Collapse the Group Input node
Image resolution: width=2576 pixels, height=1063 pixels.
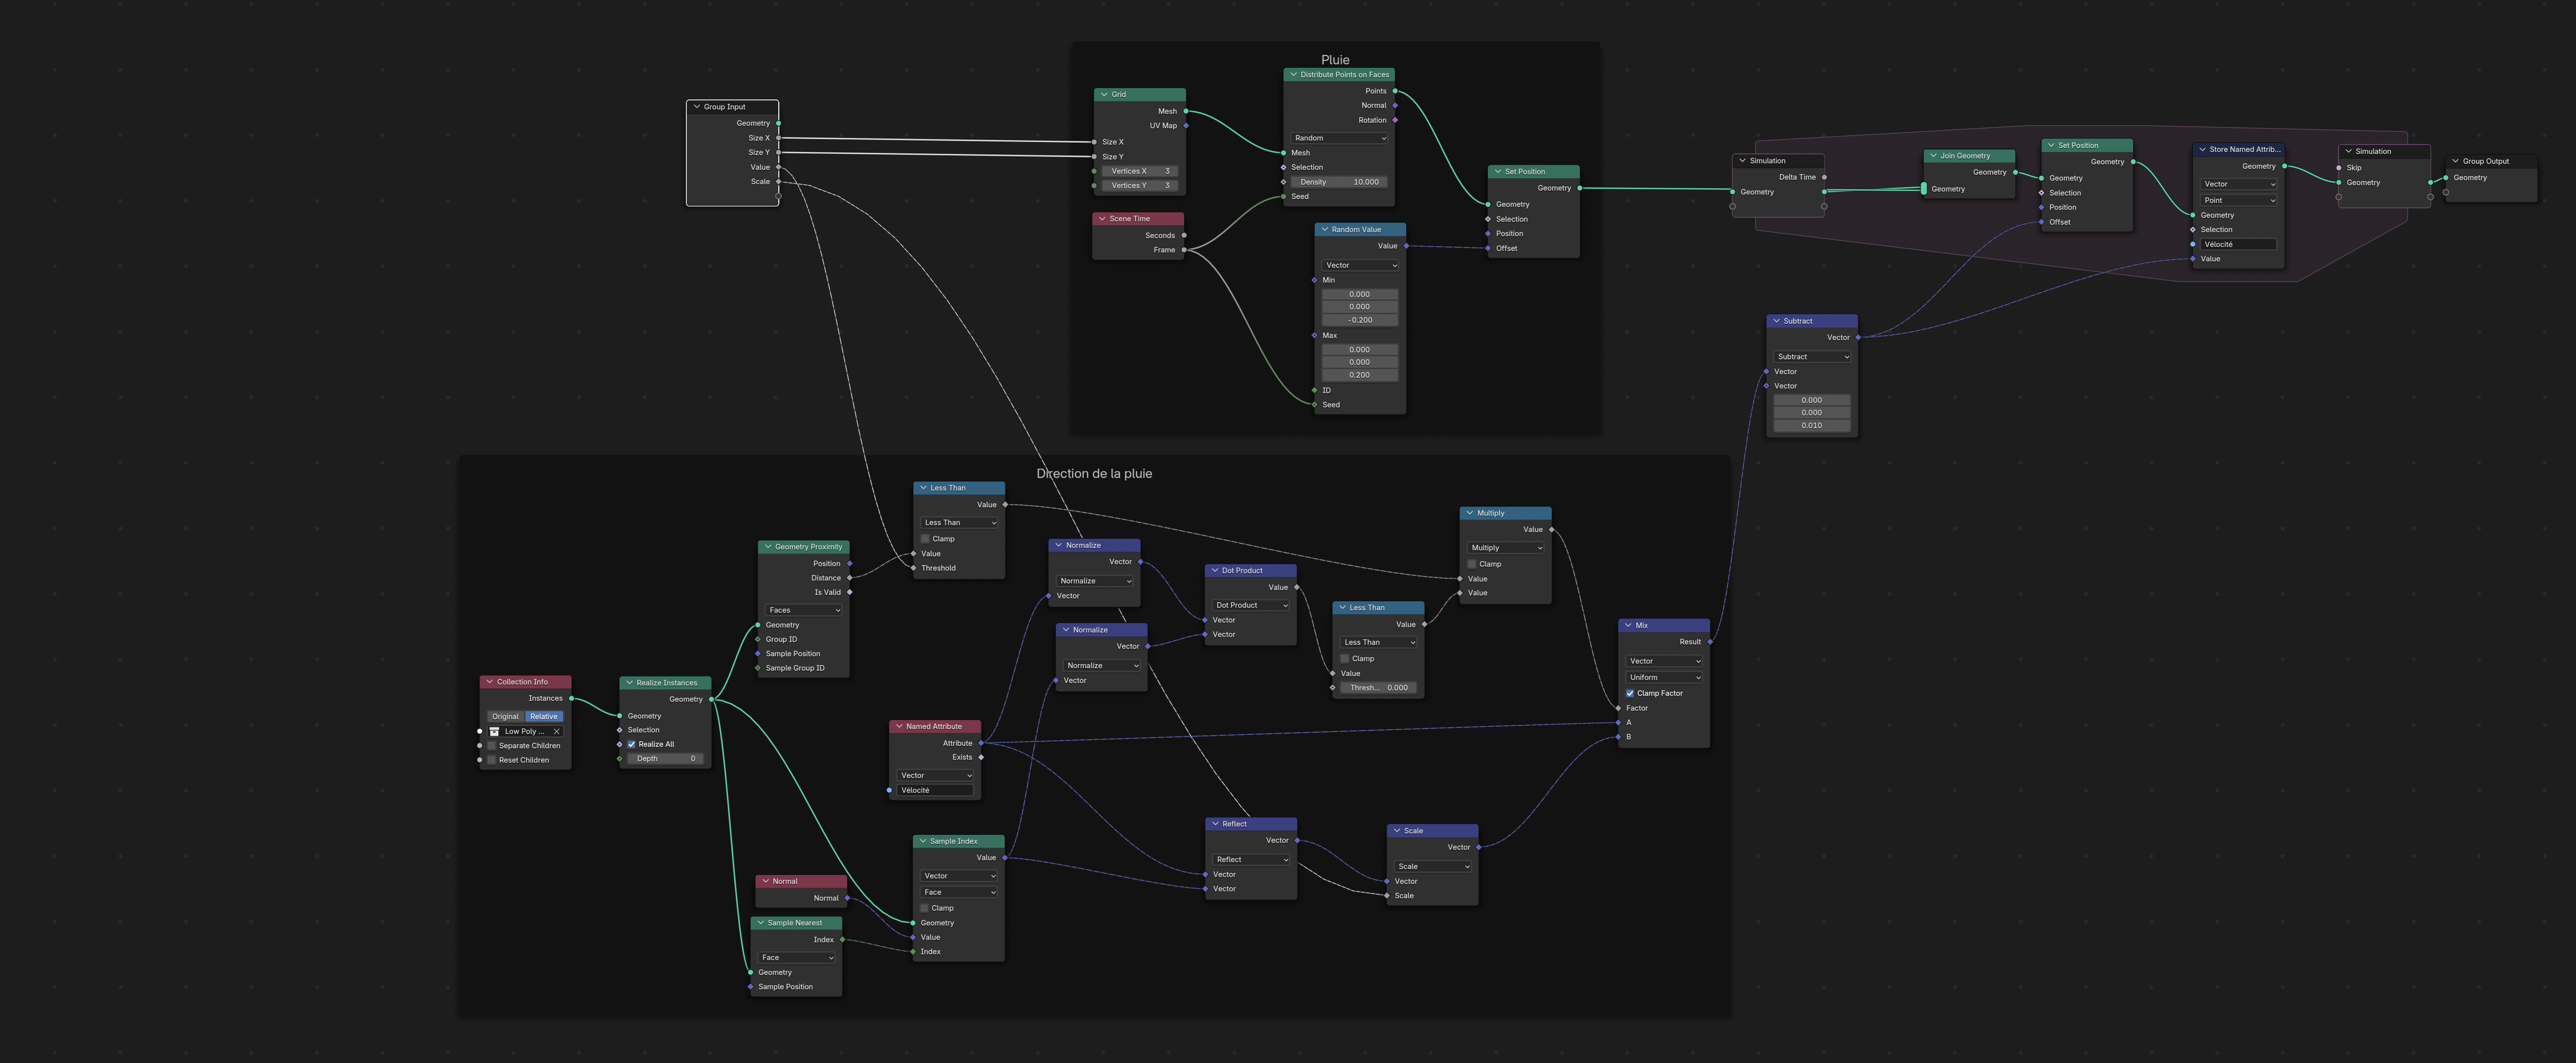tap(696, 107)
